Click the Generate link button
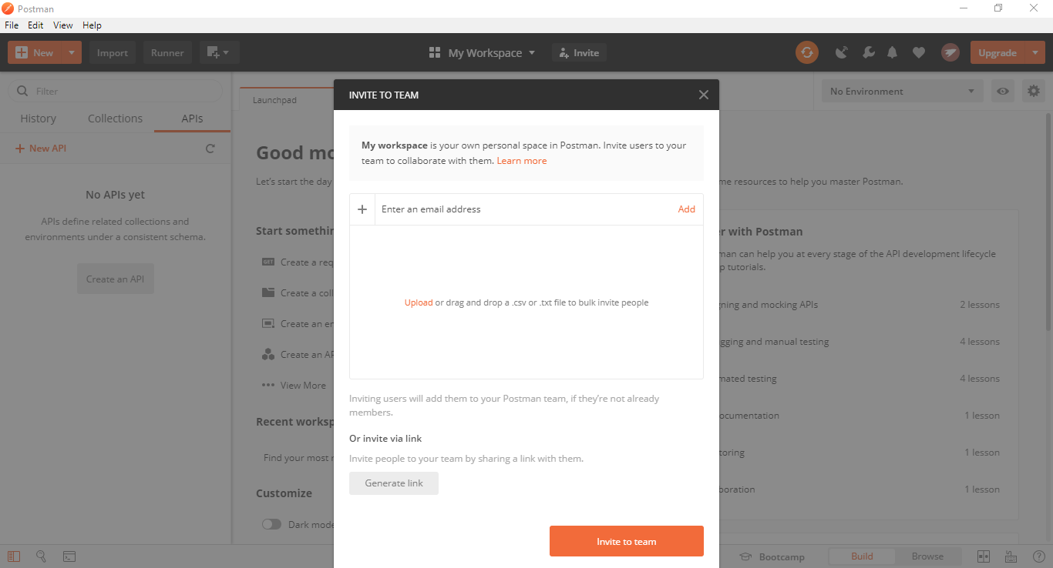This screenshot has width=1053, height=568. point(394,483)
